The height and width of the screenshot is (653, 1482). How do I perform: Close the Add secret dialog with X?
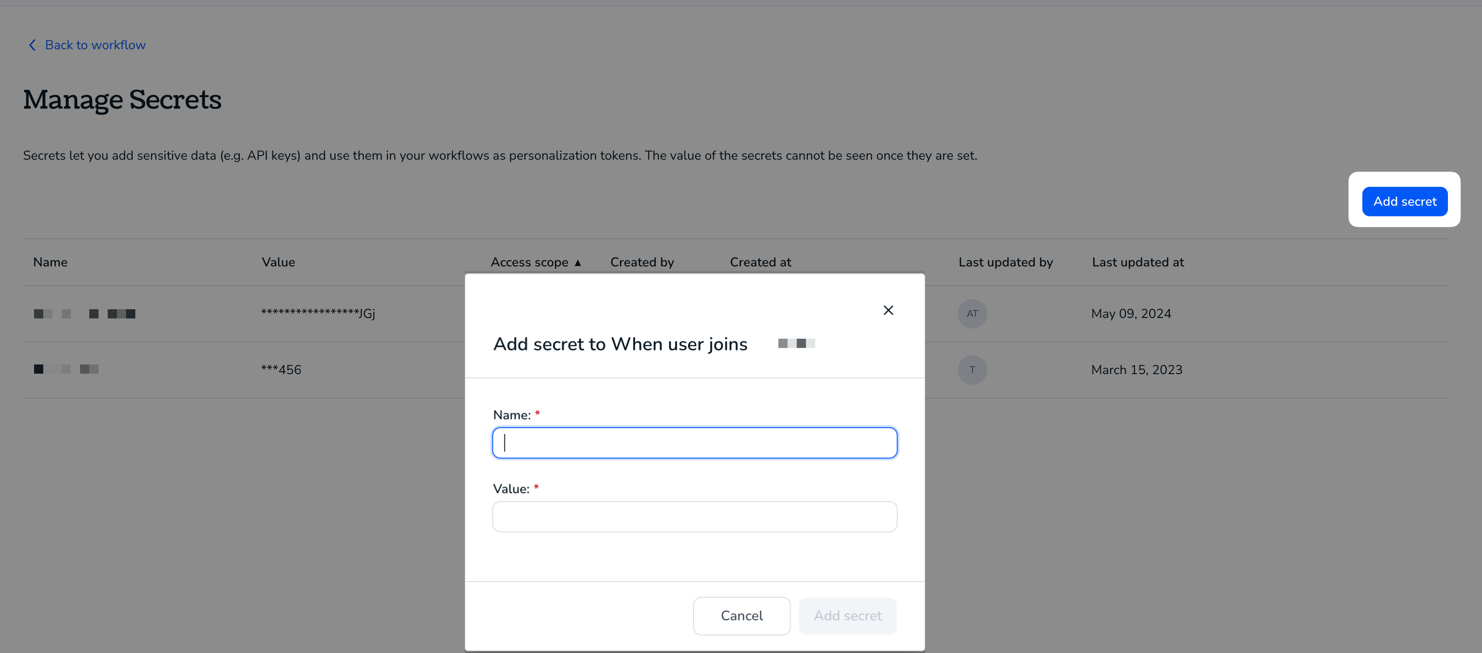(888, 311)
